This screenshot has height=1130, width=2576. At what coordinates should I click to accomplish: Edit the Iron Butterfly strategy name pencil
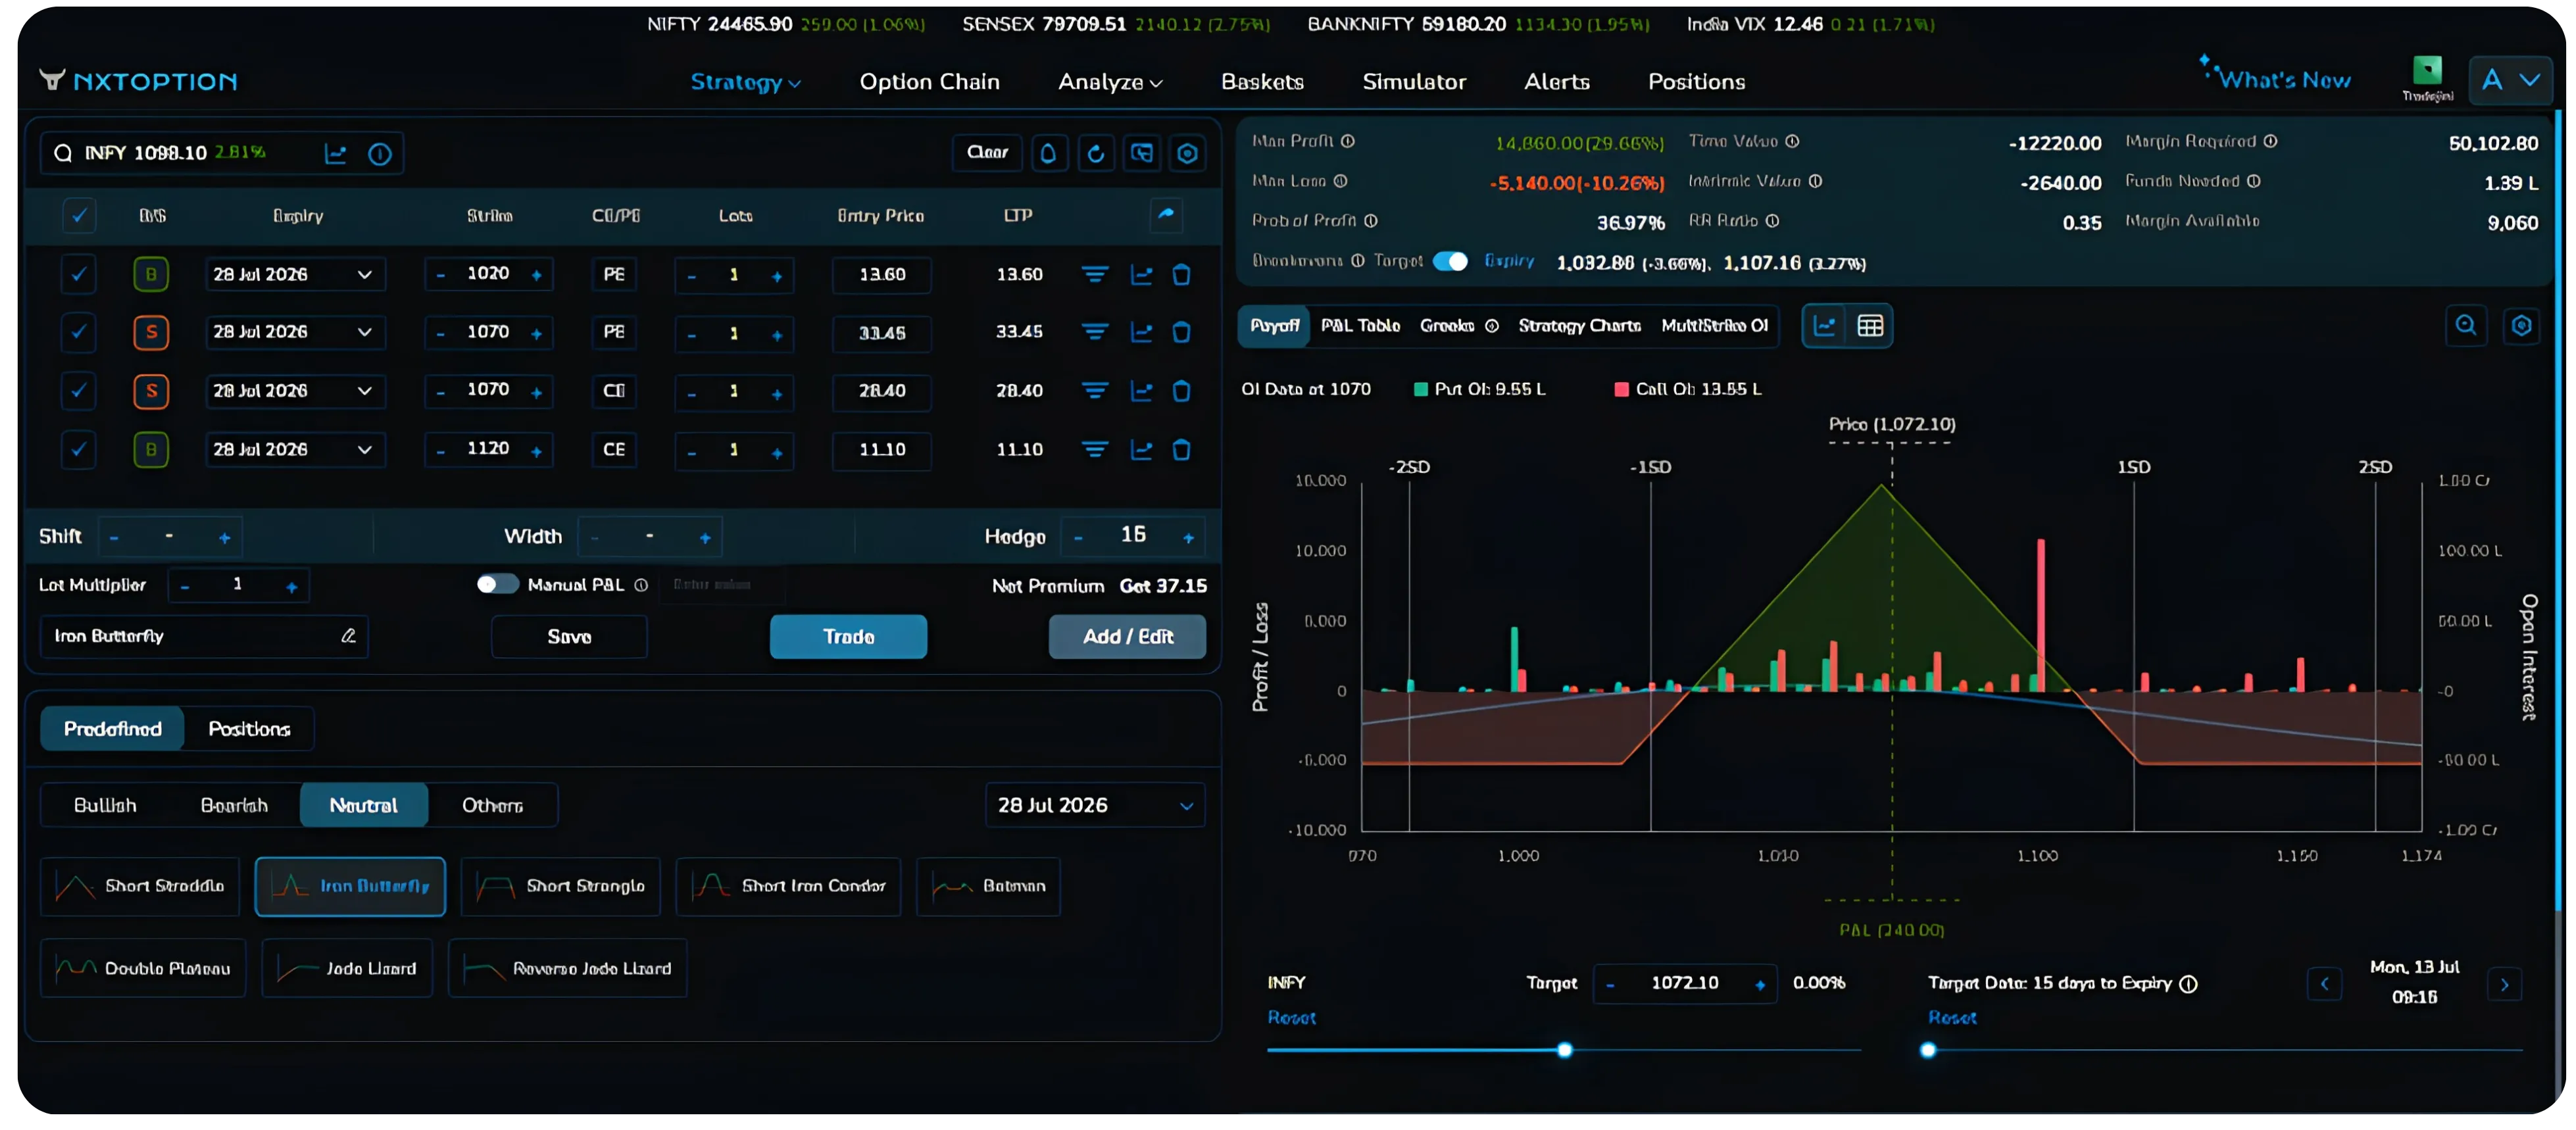pyautogui.click(x=348, y=636)
